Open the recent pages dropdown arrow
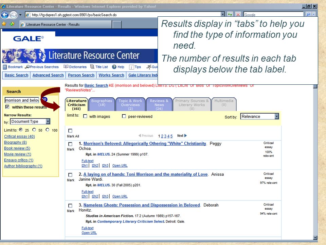Image resolution: width=326 pixels, height=245 pixels. (x=20, y=15)
